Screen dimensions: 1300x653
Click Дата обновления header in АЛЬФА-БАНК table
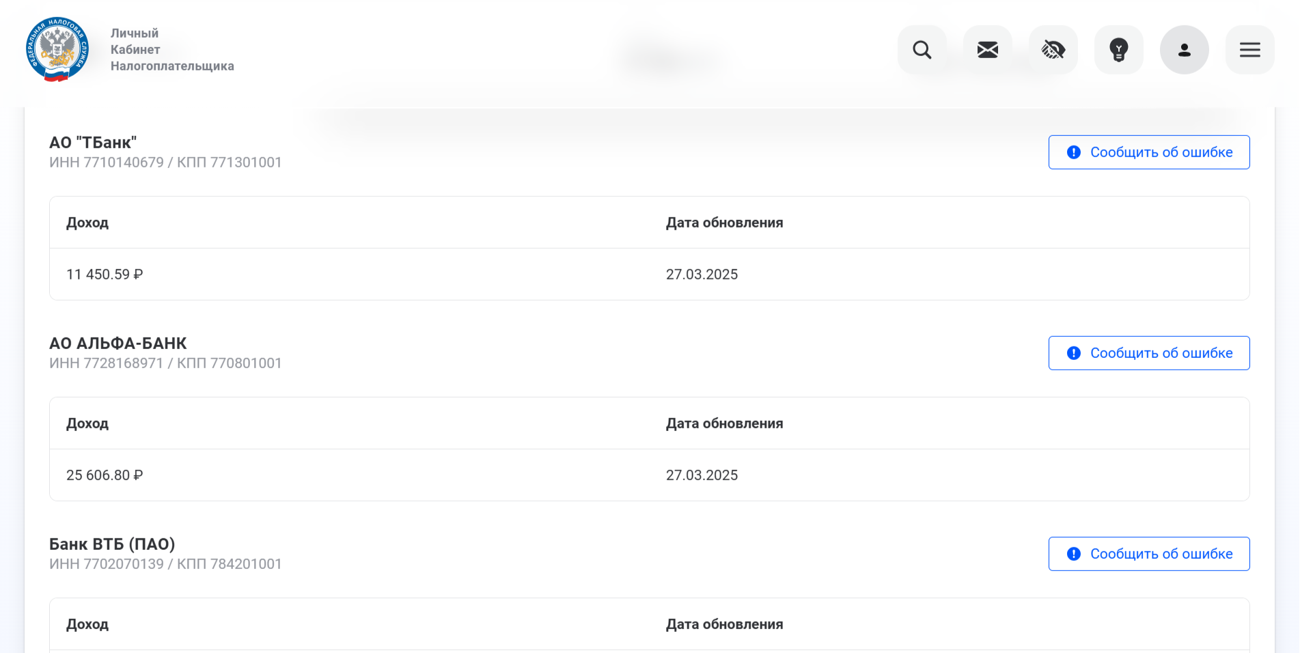pyautogui.click(x=724, y=423)
